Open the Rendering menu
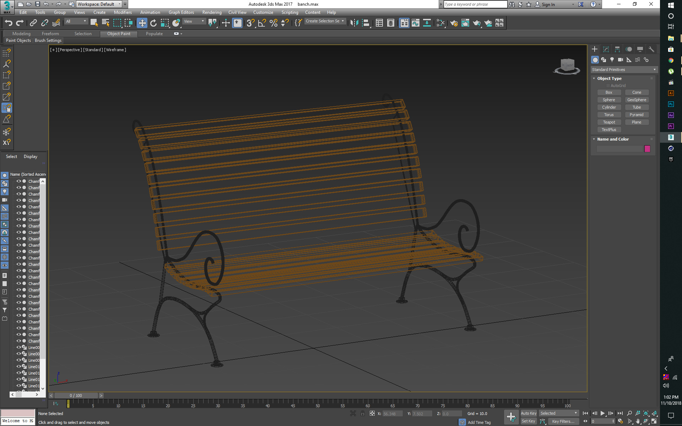This screenshot has width=682, height=426. click(x=212, y=12)
